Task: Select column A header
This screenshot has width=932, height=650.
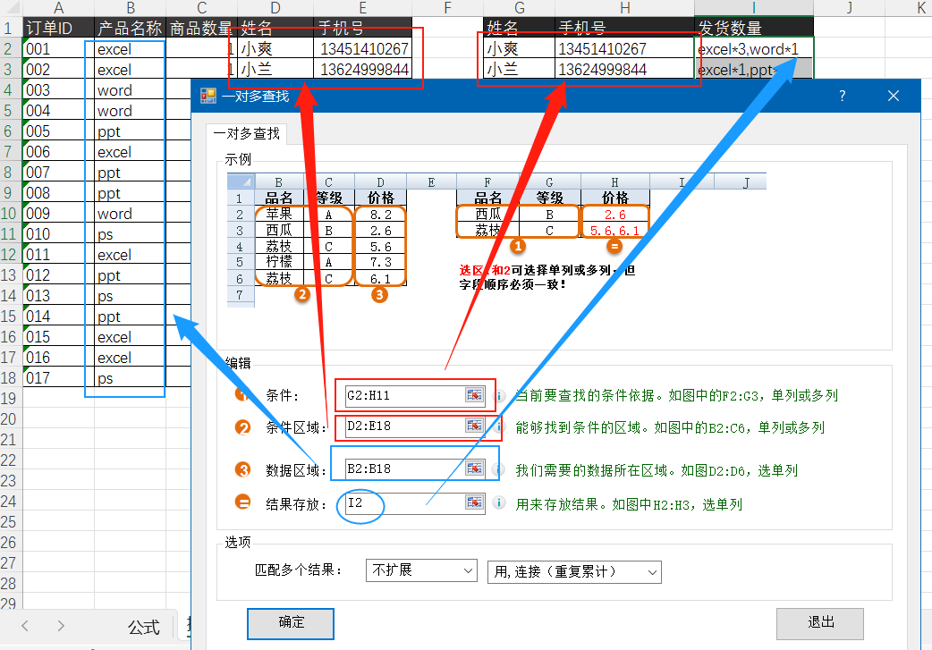Action: pyautogui.click(x=58, y=8)
